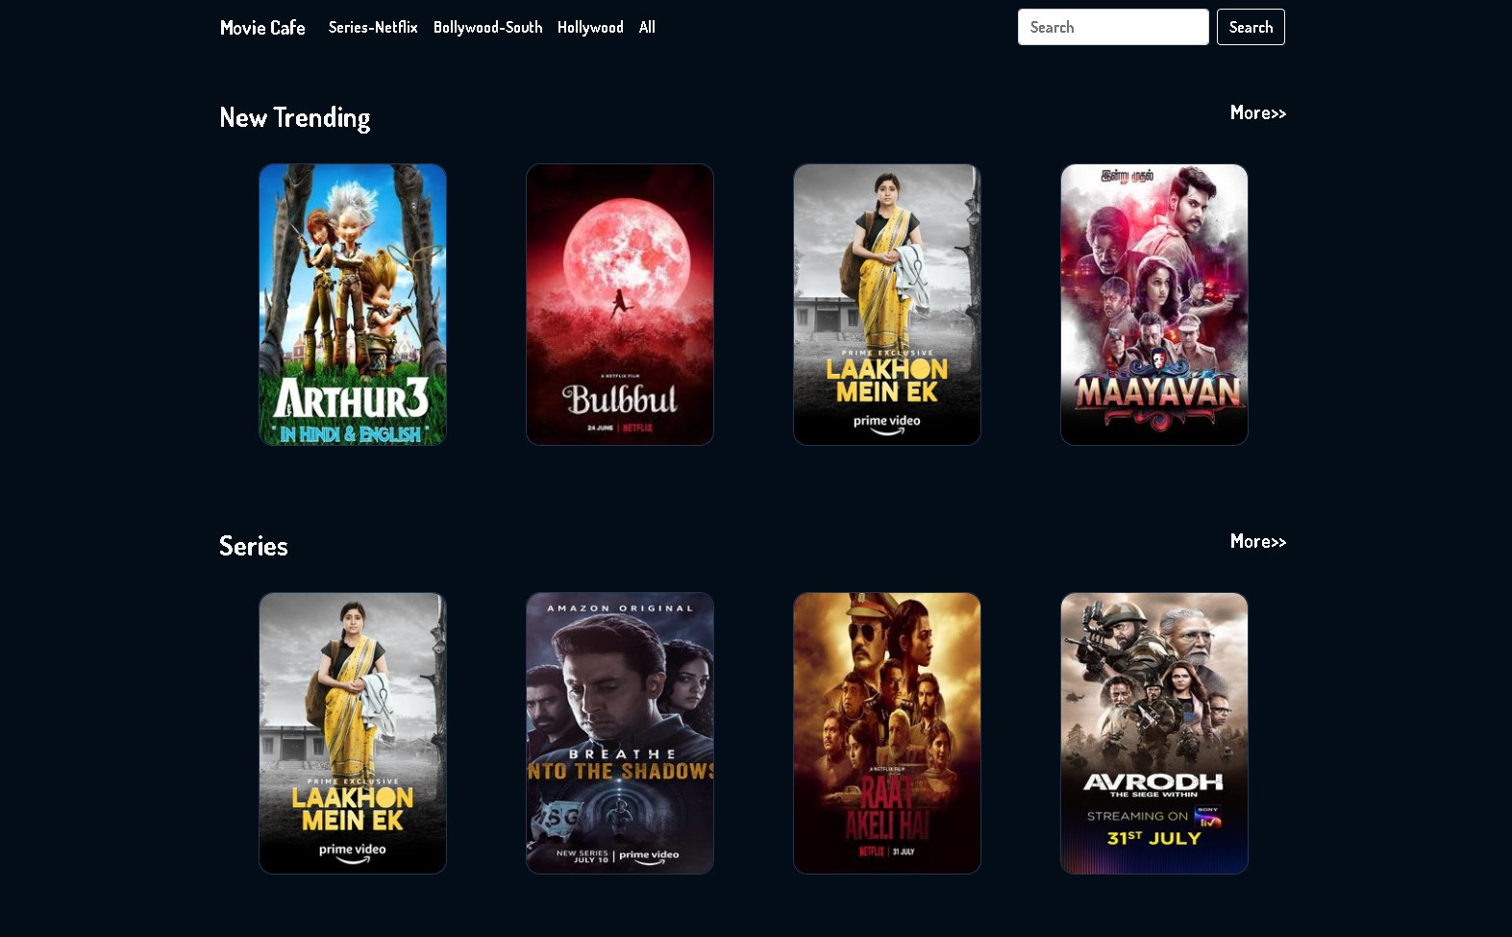Open More>> beside Series
This screenshot has height=937, width=1512.
(1258, 541)
